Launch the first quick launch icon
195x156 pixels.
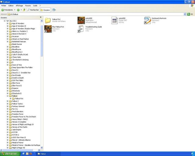point(23,154)
